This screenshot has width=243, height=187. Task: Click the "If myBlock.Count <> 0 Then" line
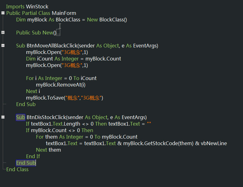(59, 131)
